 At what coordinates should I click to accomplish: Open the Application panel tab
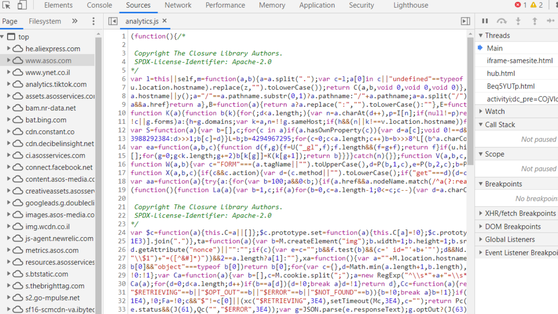317,5
